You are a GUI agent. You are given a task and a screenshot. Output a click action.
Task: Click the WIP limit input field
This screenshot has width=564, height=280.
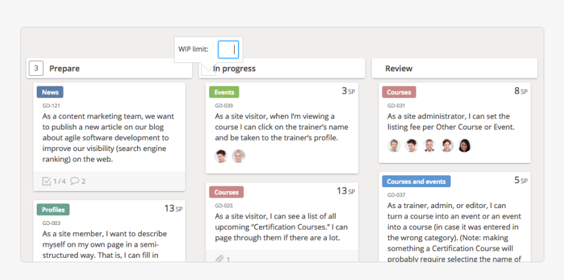(x=228, y=49)
